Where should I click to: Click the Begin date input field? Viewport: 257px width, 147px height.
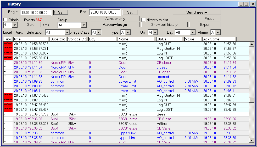pos(35,13)
